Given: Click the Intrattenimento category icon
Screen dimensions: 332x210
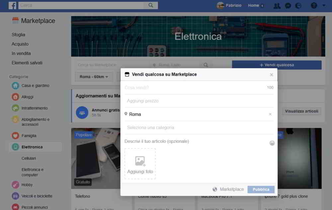Looking at the screenshot, I should 15,108.
